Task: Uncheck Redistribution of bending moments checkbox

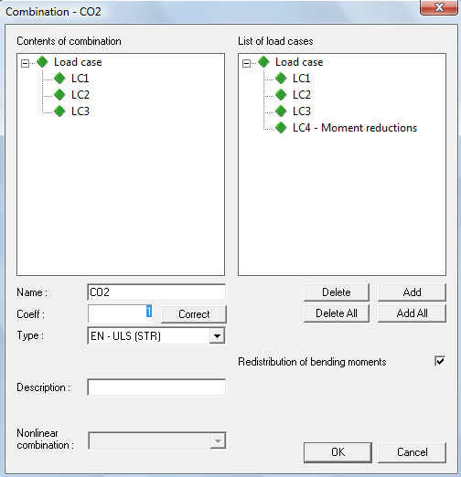Action: 440,362
